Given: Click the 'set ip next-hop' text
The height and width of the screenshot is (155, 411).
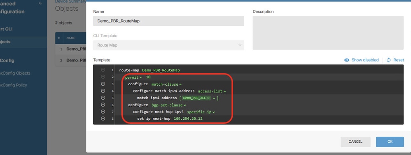Looking at the screenshot, I should pos(154,119).
